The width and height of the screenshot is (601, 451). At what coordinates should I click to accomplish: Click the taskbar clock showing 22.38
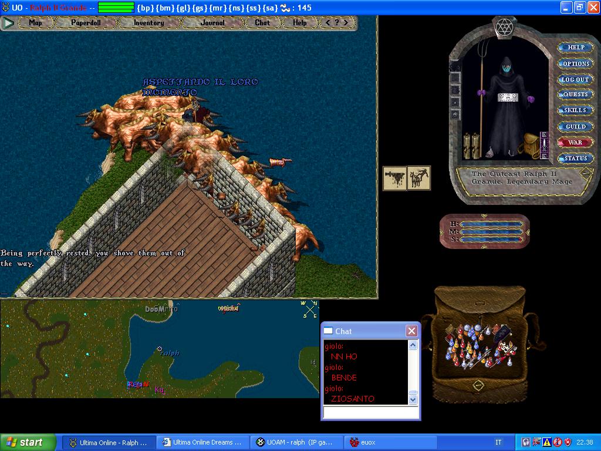pos(585,443)
